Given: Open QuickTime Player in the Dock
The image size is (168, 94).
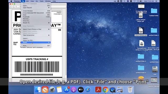Looking at the screenshot, I should point(113,90).
